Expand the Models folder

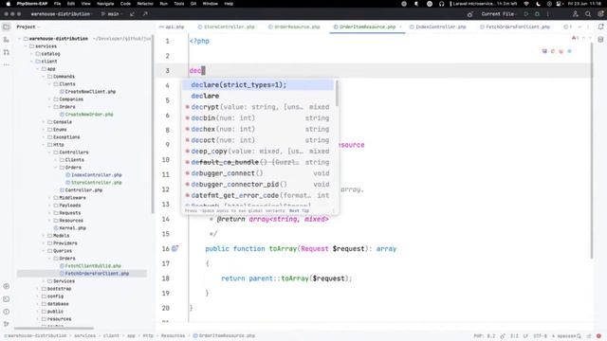(44, 236)
